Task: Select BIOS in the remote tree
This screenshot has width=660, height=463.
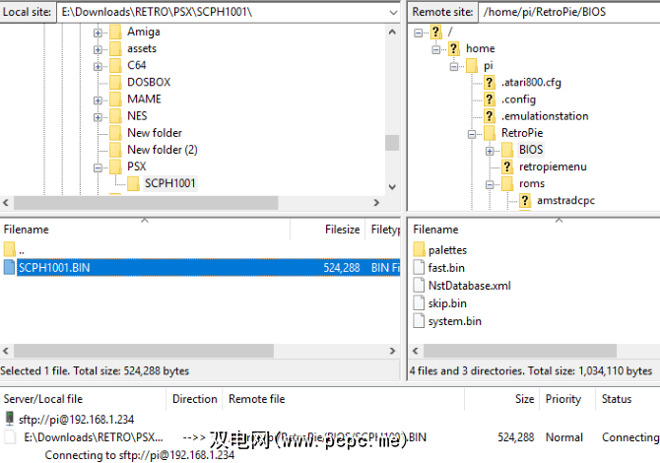Action: [x=531, y=150]
